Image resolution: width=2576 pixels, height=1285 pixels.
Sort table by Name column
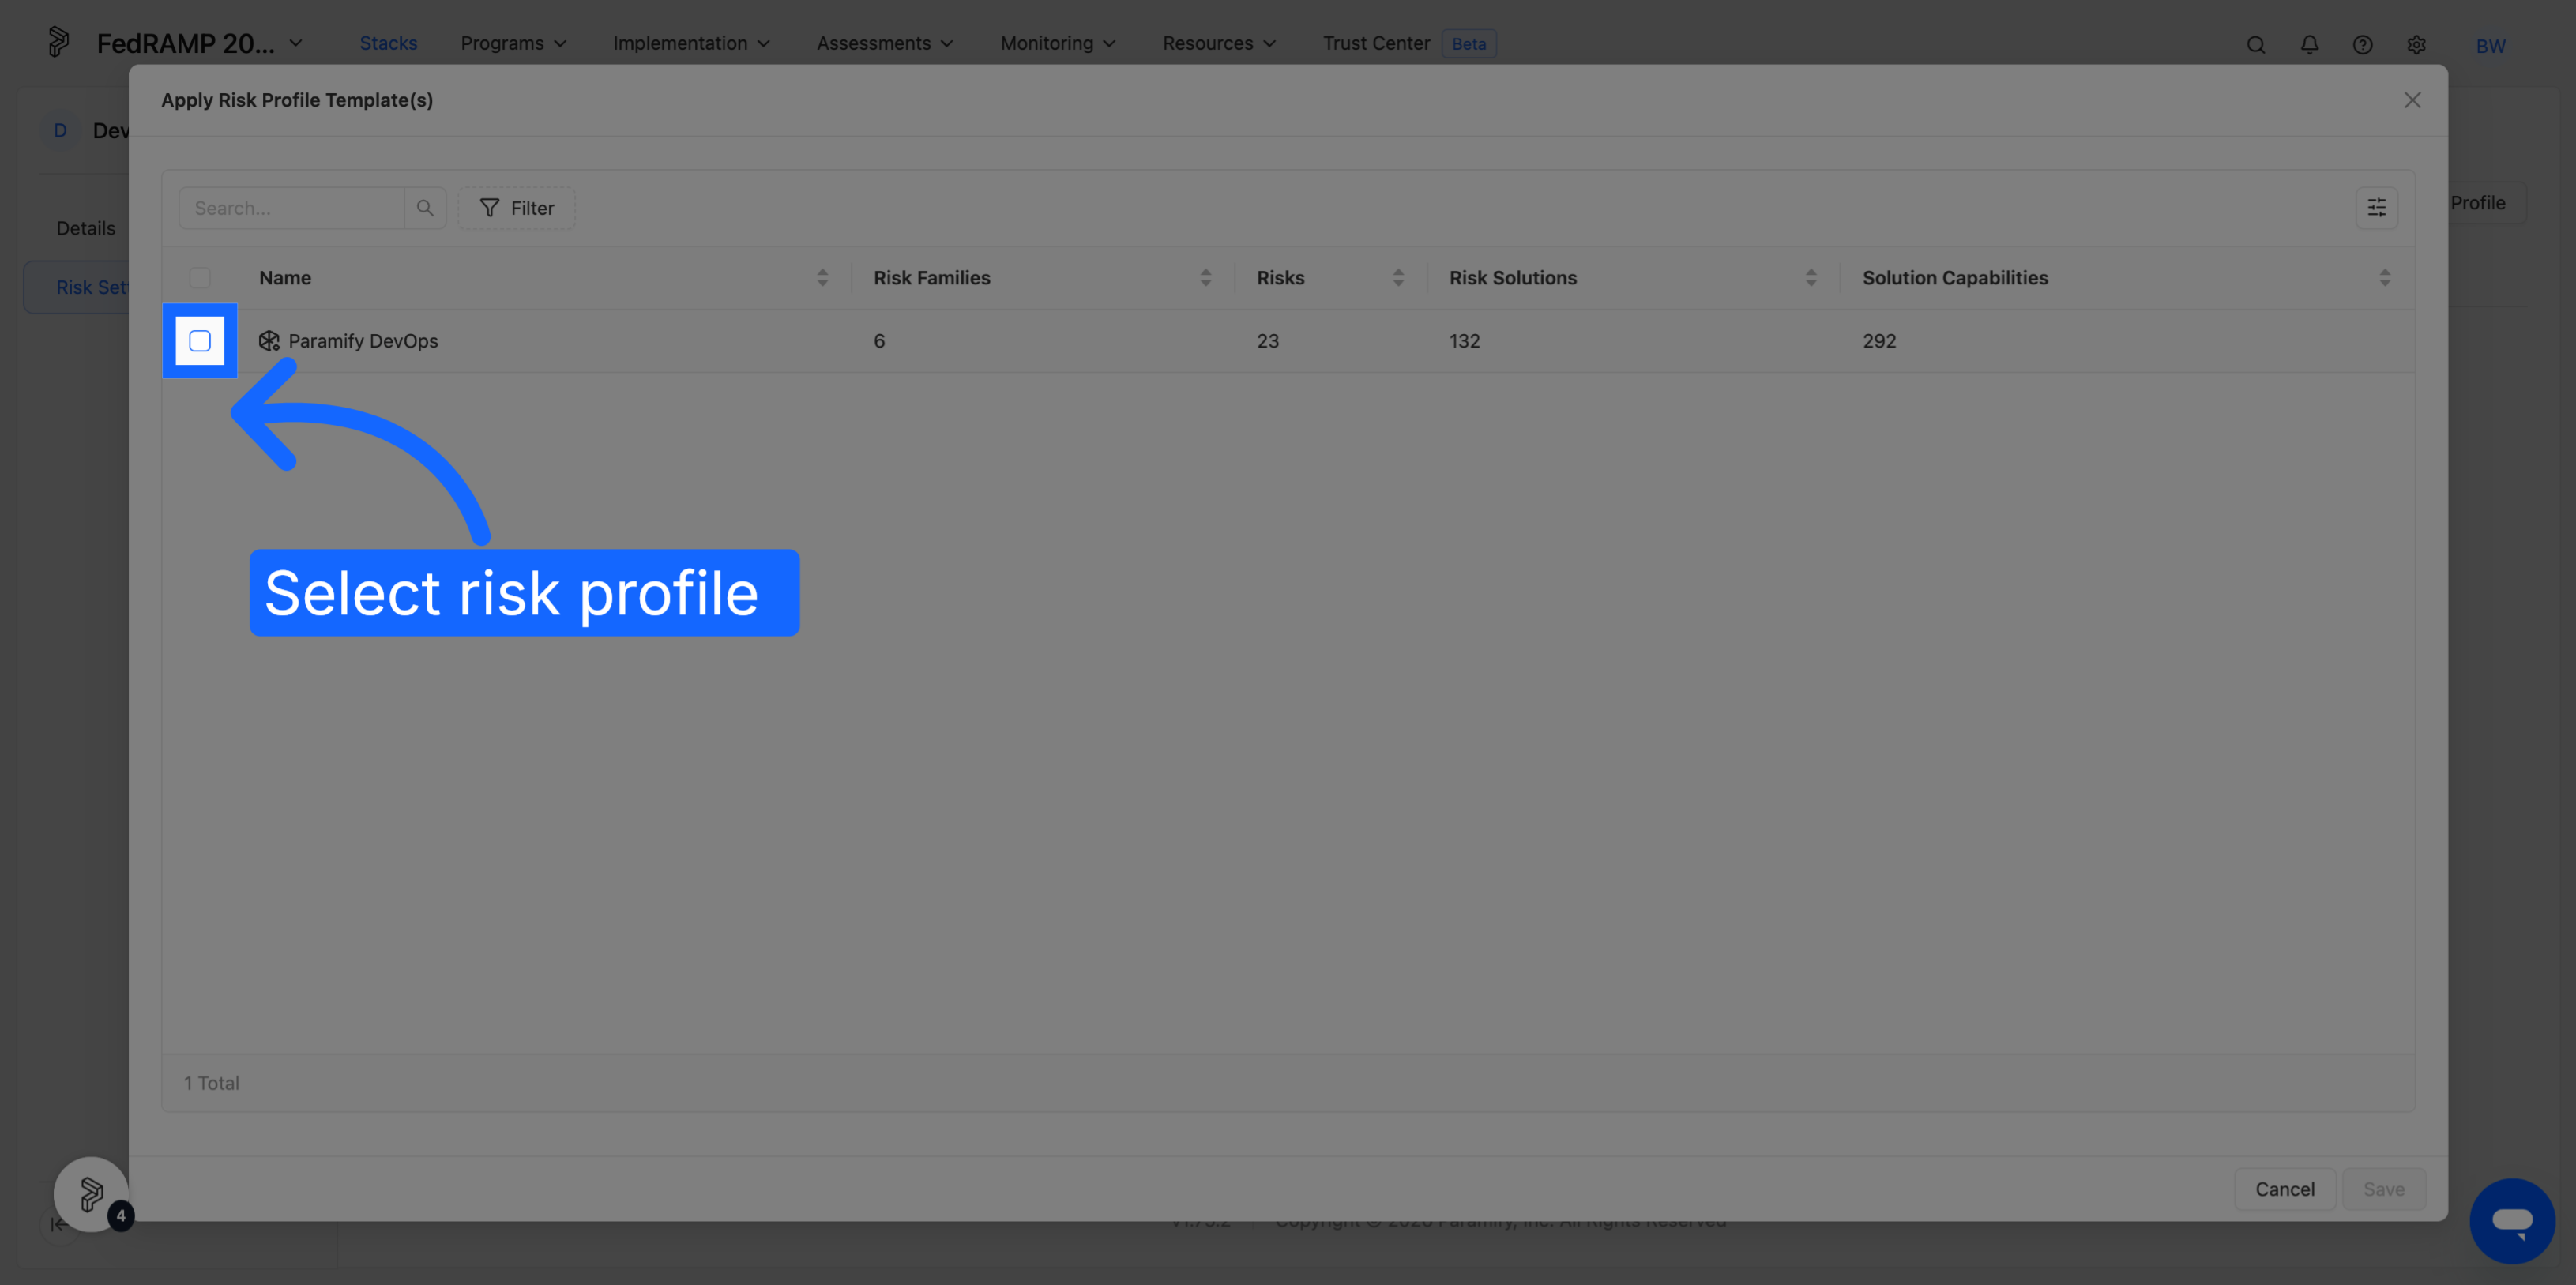pos(822,278)
